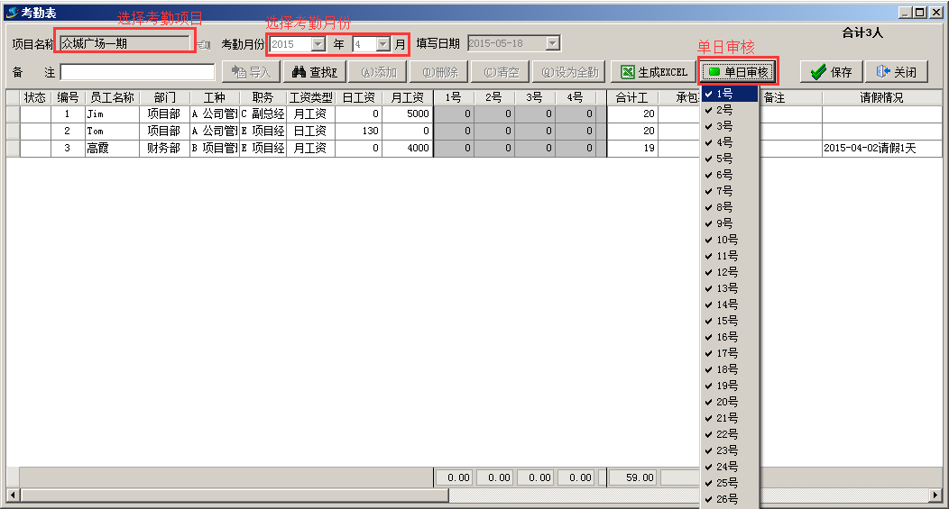The height and width of the screenshot is (509, 949).
Task: Expand the attendance year 2015 dropdown
Action: [x=318, y=43]
